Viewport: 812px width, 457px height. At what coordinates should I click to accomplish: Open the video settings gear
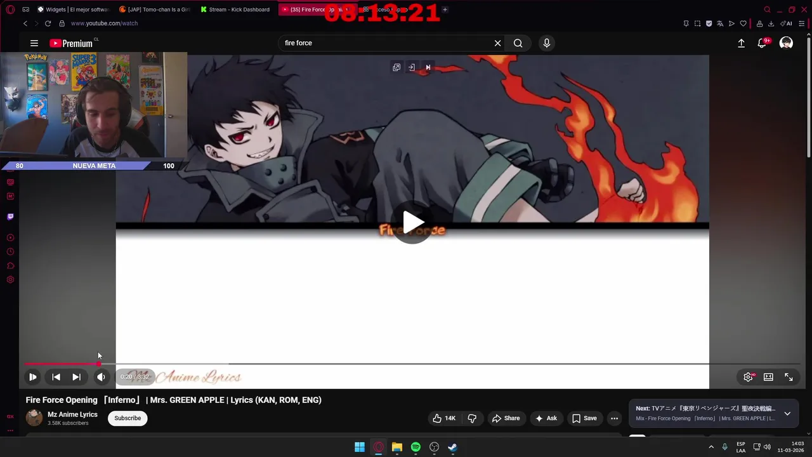tap(749, 377)
